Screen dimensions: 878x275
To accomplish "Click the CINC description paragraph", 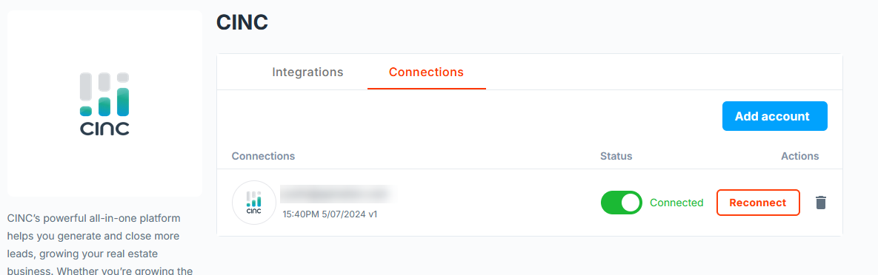I will [x=100, y=245].
